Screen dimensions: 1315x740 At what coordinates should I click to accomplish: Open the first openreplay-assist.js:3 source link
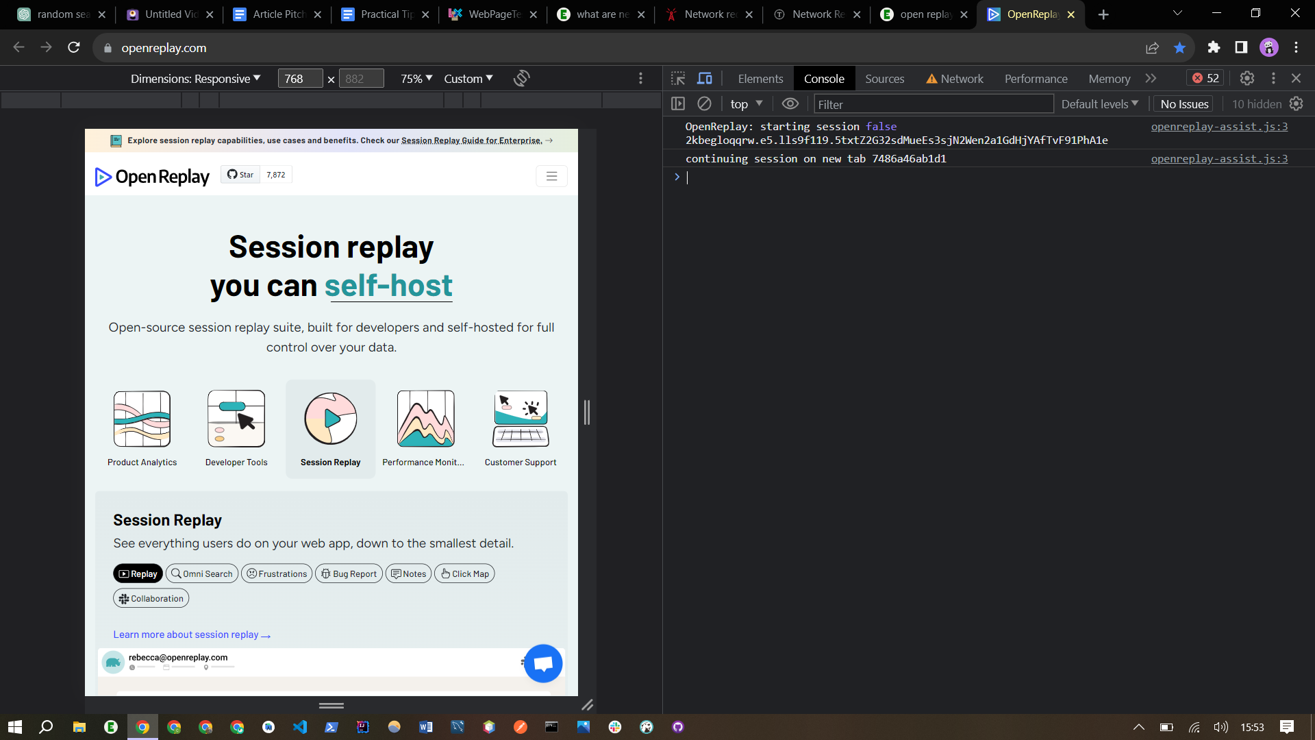click(x=1219, y=127)
